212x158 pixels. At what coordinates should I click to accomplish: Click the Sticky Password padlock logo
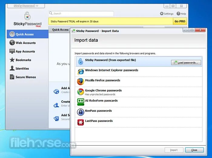point(27,16)
